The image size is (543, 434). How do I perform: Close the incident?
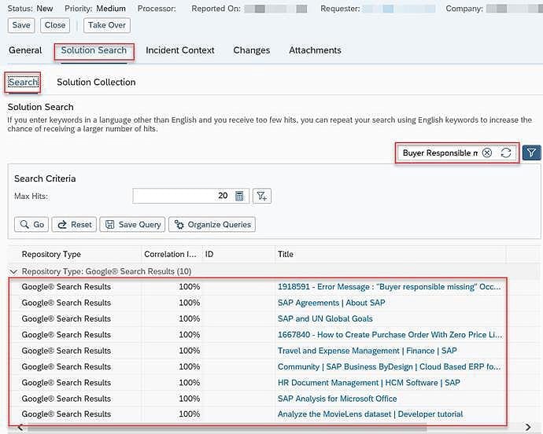pos(55,25)
